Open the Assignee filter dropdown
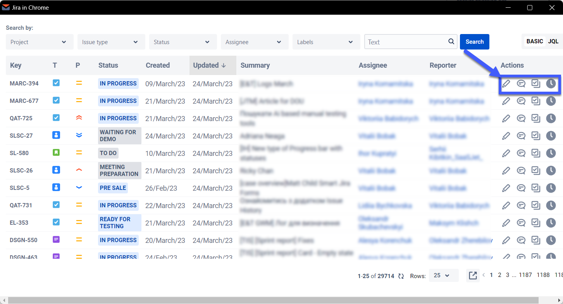 (x=255, y=42)
